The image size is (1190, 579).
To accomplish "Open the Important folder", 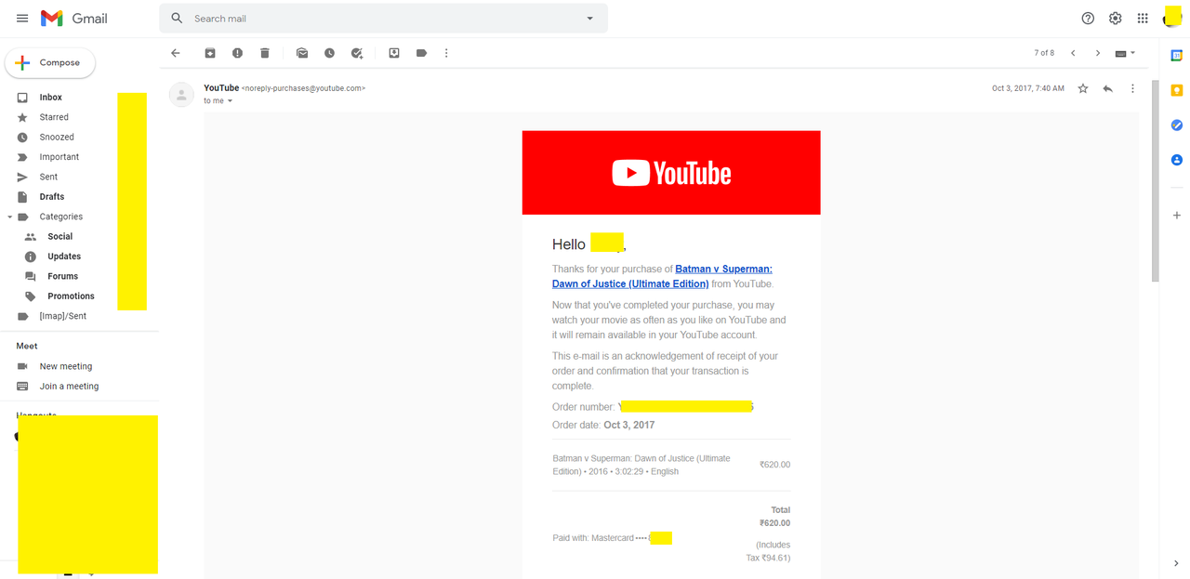I will pos(59,157).
